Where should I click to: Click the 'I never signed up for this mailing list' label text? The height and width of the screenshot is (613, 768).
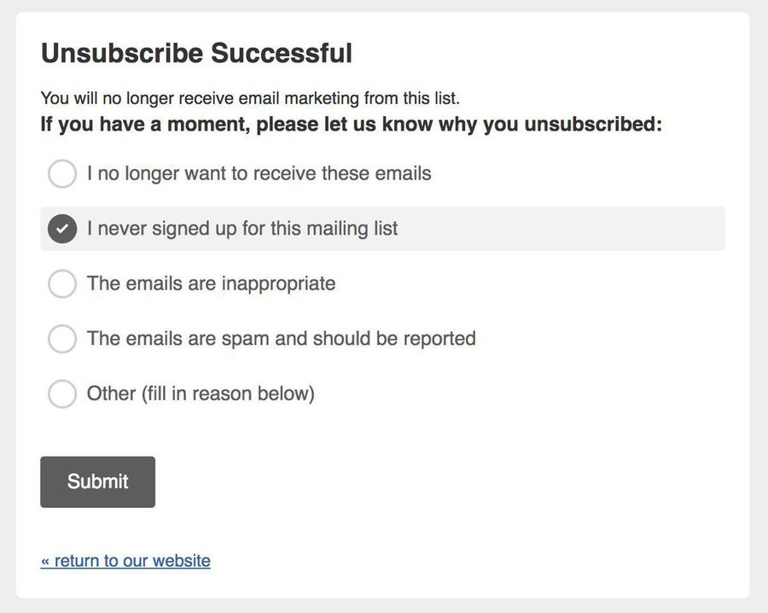click(x=242, y=229)
